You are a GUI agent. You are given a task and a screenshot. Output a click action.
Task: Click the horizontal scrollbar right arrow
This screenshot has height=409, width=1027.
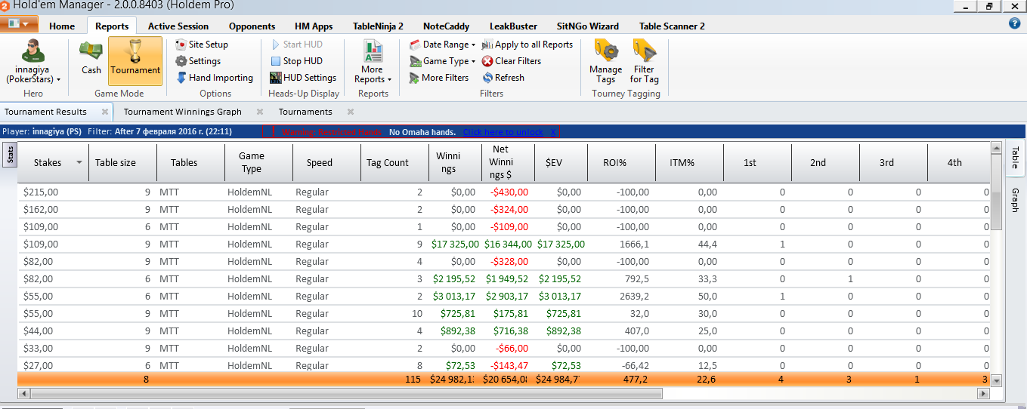(983, 393)
